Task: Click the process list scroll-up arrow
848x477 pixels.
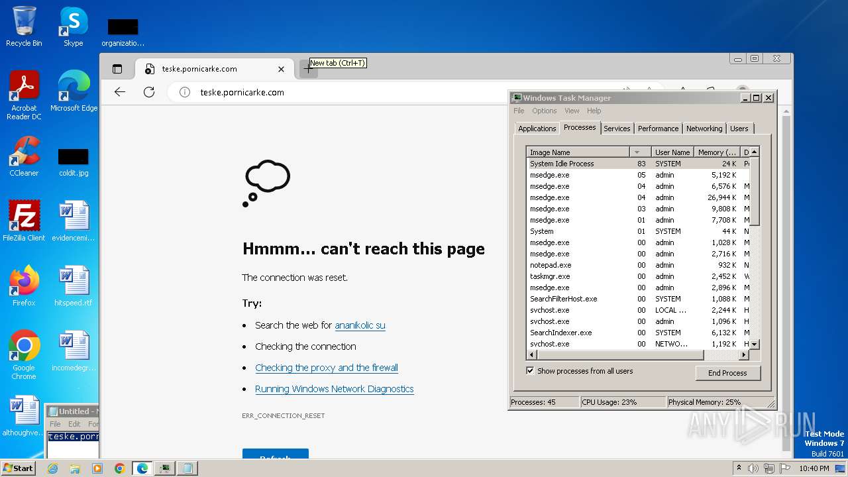Action: 755,152
